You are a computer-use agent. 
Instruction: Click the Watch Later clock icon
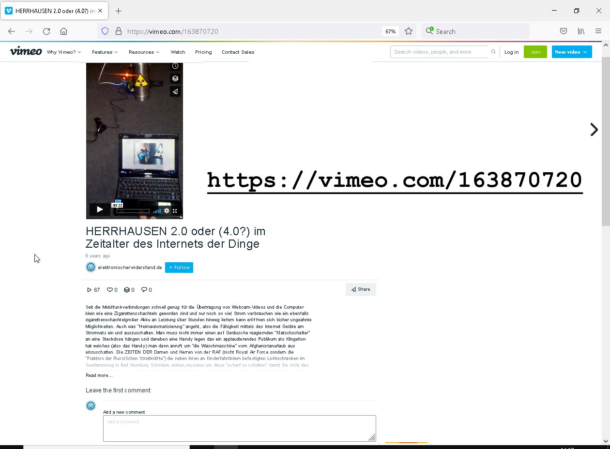[x=175, y=66]
